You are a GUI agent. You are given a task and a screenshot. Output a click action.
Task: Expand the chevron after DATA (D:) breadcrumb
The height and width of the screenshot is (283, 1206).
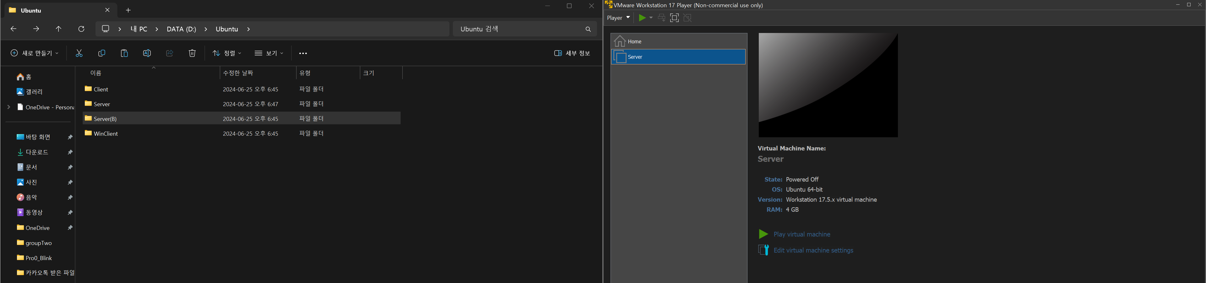click(x=205, y=29)
